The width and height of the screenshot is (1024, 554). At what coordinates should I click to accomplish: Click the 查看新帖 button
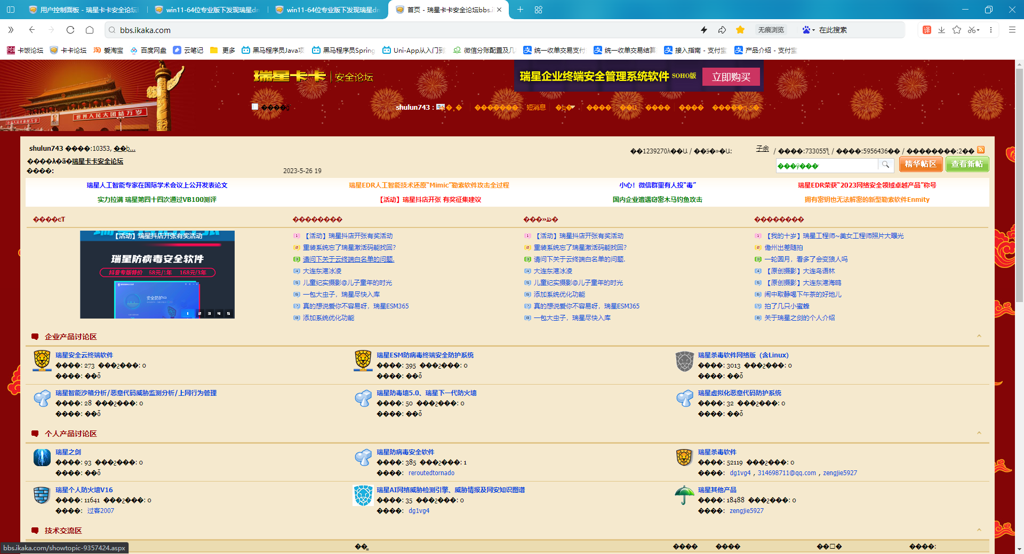click(967, 164)
